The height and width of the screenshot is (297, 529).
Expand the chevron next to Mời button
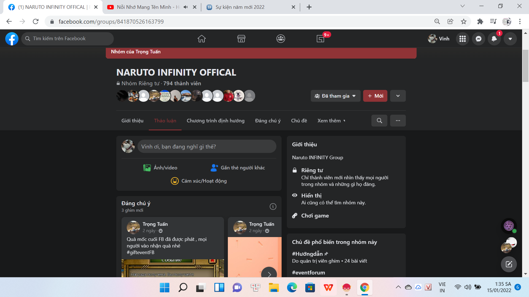(x=398, y=96)
